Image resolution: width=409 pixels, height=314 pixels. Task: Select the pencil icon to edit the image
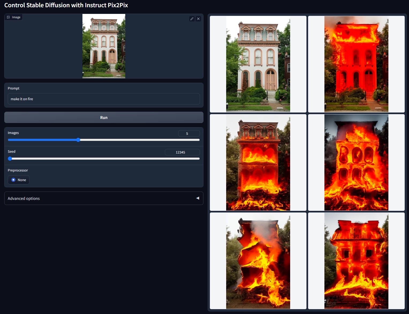pyautogui.click(x=192, y=19)
